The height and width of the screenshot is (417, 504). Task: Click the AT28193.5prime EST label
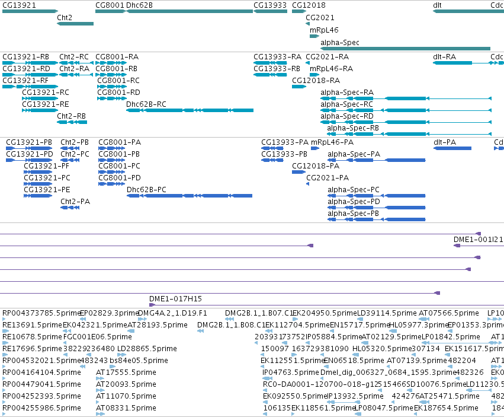[x=158, y=325]
